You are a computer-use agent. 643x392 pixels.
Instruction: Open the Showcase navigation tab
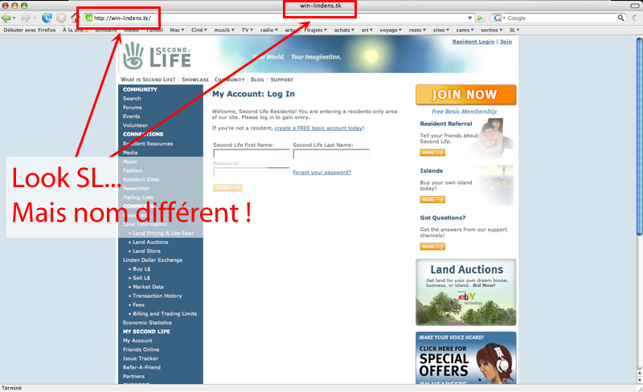(x=195, y=80)
